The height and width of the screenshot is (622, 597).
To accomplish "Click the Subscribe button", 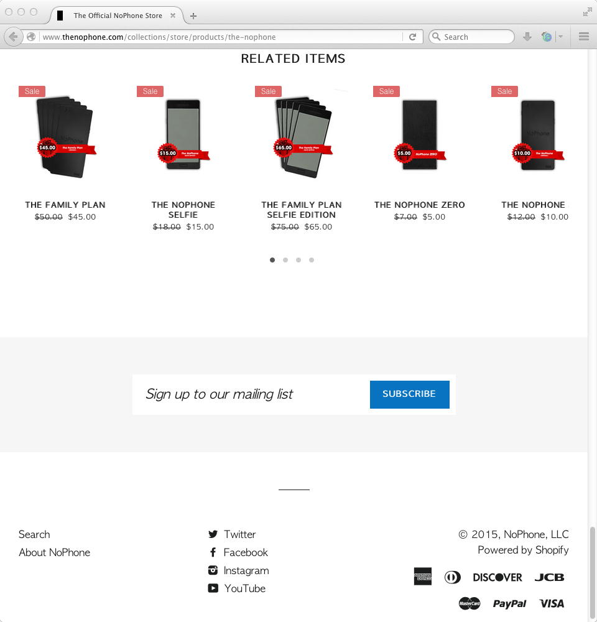I will pyautogui.click(x=409, y=394).
